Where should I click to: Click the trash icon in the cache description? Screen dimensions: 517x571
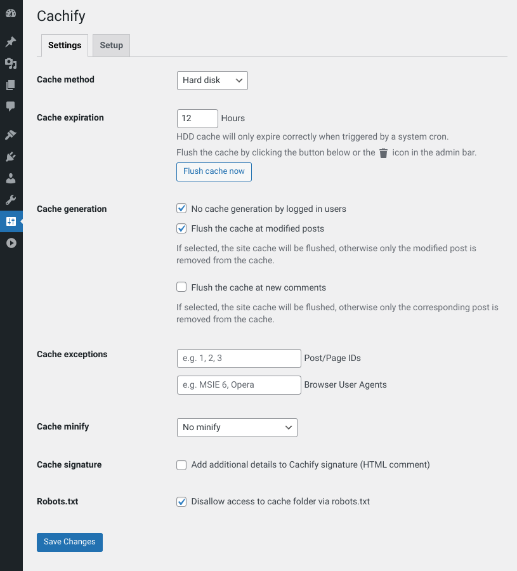tap(383, 152)
